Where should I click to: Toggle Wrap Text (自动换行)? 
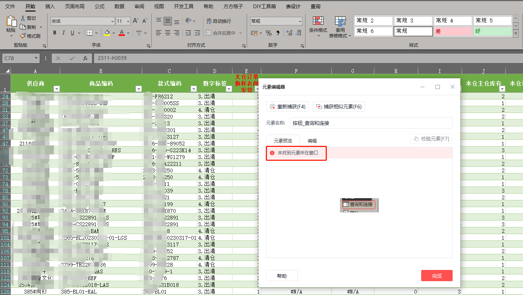[x=219, y=21]
